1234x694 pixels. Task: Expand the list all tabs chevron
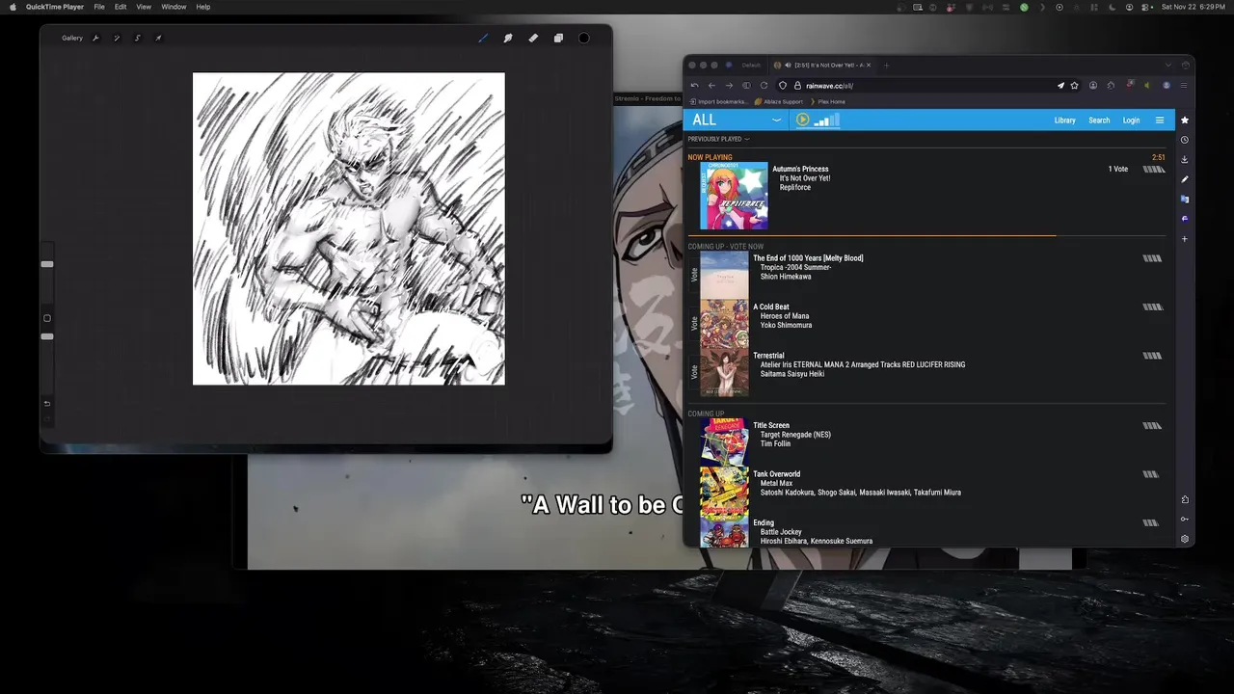click(x=1168, y=66)
